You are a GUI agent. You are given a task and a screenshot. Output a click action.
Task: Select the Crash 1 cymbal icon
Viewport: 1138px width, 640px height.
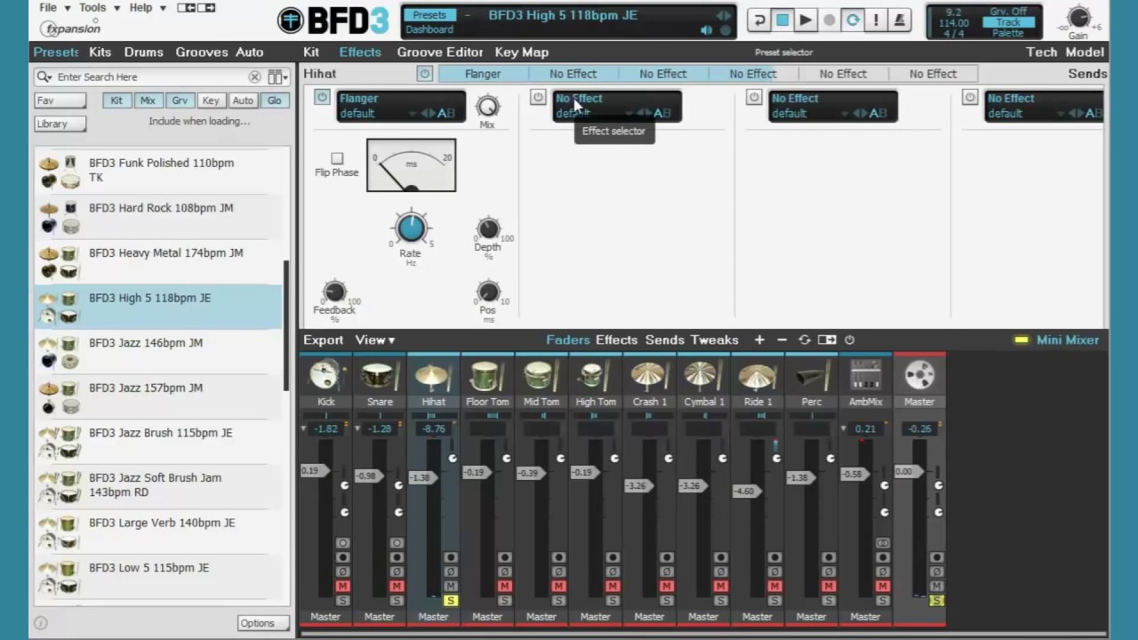[x=649, y=375]
